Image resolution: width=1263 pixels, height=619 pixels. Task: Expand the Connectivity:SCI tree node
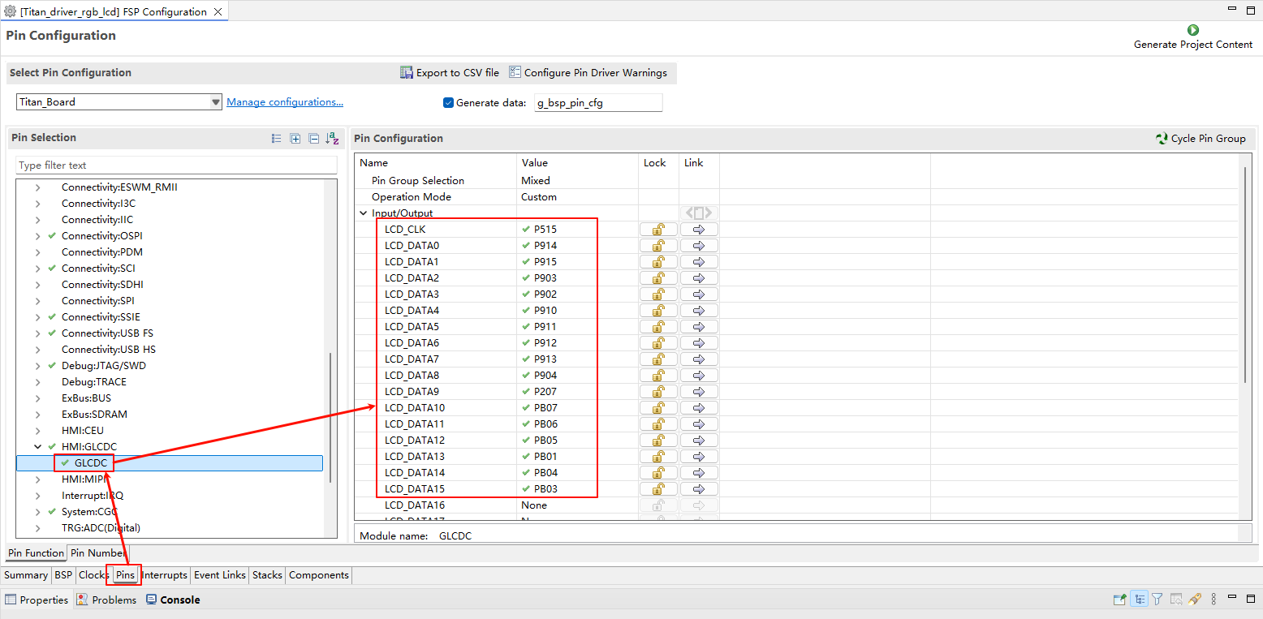[37, 269]
